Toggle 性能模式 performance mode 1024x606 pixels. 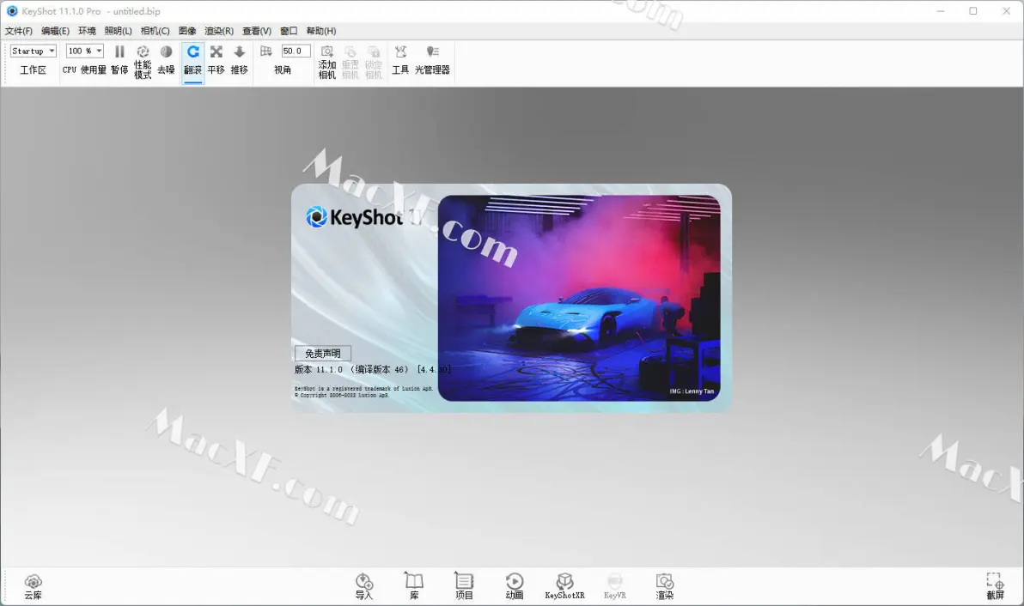[x=143, y=62]
